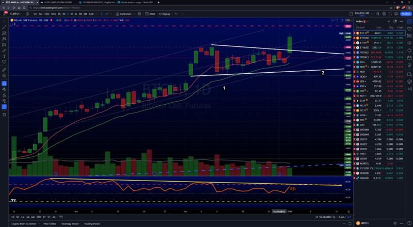Open quick search magnifier icon
The width and height of the screenshot is (413, 227).
[x=378, y=14]
